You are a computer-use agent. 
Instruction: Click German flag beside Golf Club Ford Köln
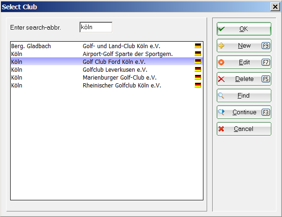(x=198, y=62)
